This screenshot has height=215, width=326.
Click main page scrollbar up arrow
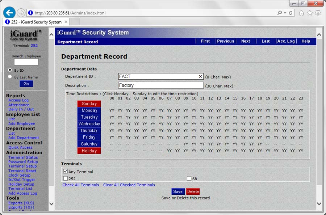pyautogui.click(x=319, y=35)
